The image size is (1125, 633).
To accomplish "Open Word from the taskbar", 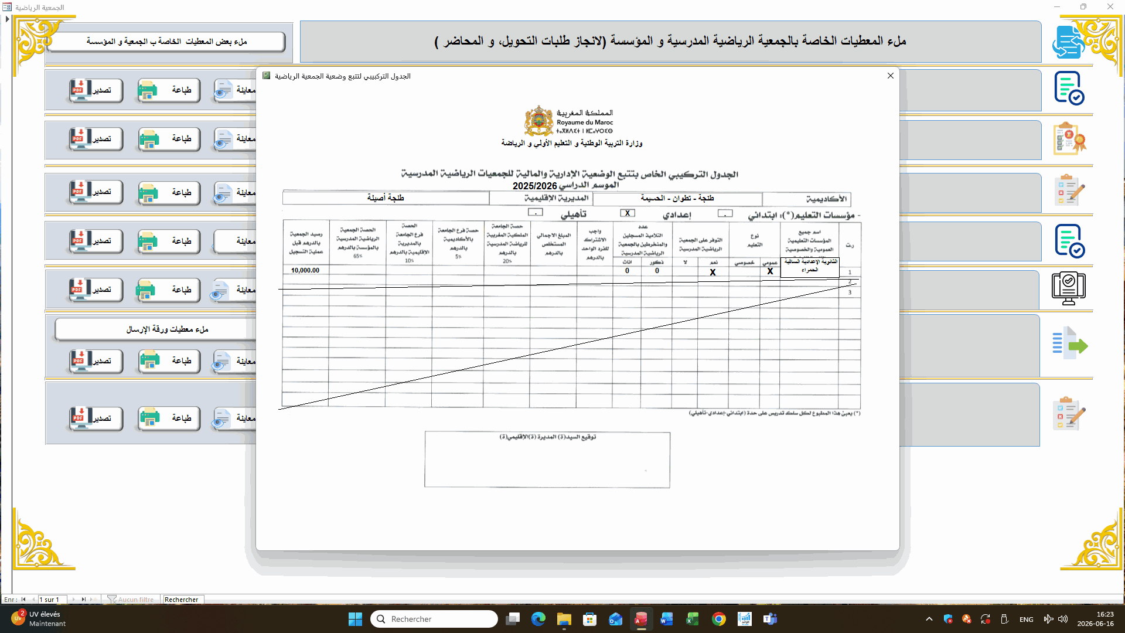I will [x=667, y=619].
